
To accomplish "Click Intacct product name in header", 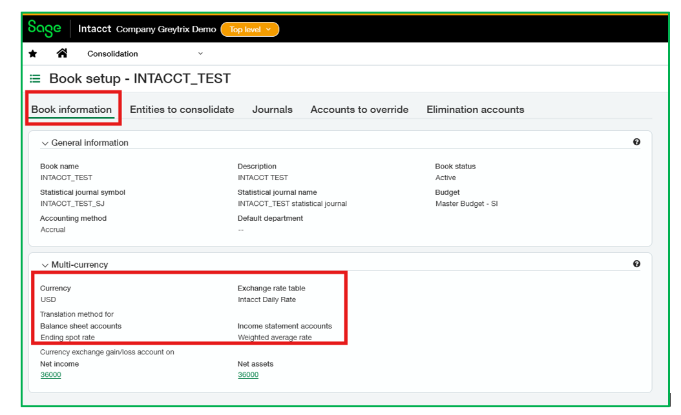I will pyautogui.click(x=95, y=29).
